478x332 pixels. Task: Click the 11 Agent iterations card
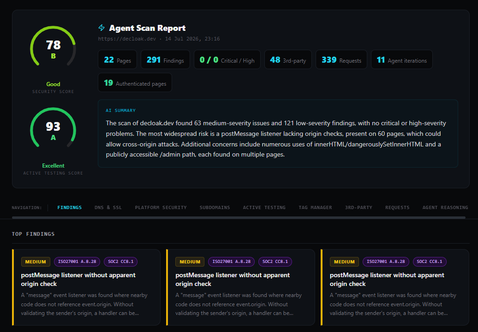tap(402, 60)
